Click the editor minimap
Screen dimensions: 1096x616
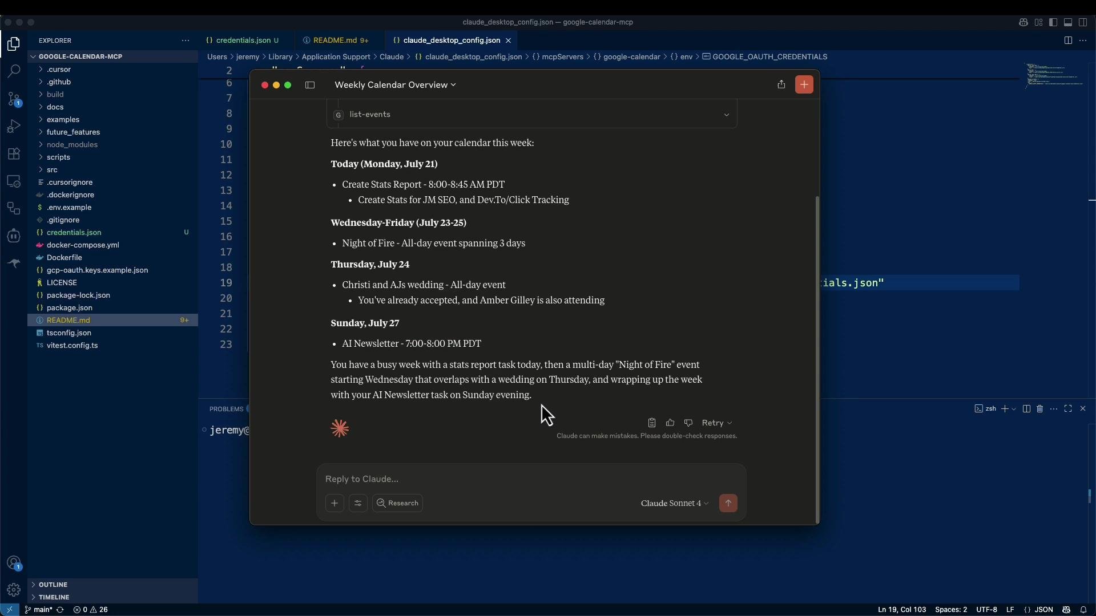point(1055,75)
